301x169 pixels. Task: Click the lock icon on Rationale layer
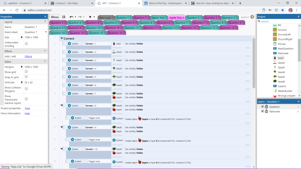266,111
